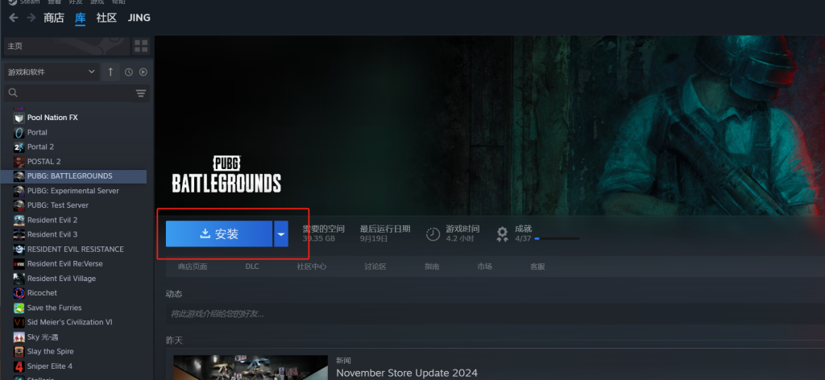This screenshot has height=380, width=825.
Task: Select PUBG: BATTLEGROUNDS in library list
Action: (73, 176)
